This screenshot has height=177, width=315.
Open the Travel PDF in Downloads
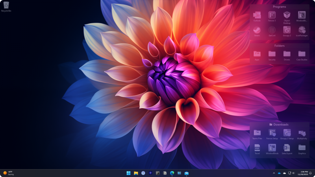click(x=257, y=148)
